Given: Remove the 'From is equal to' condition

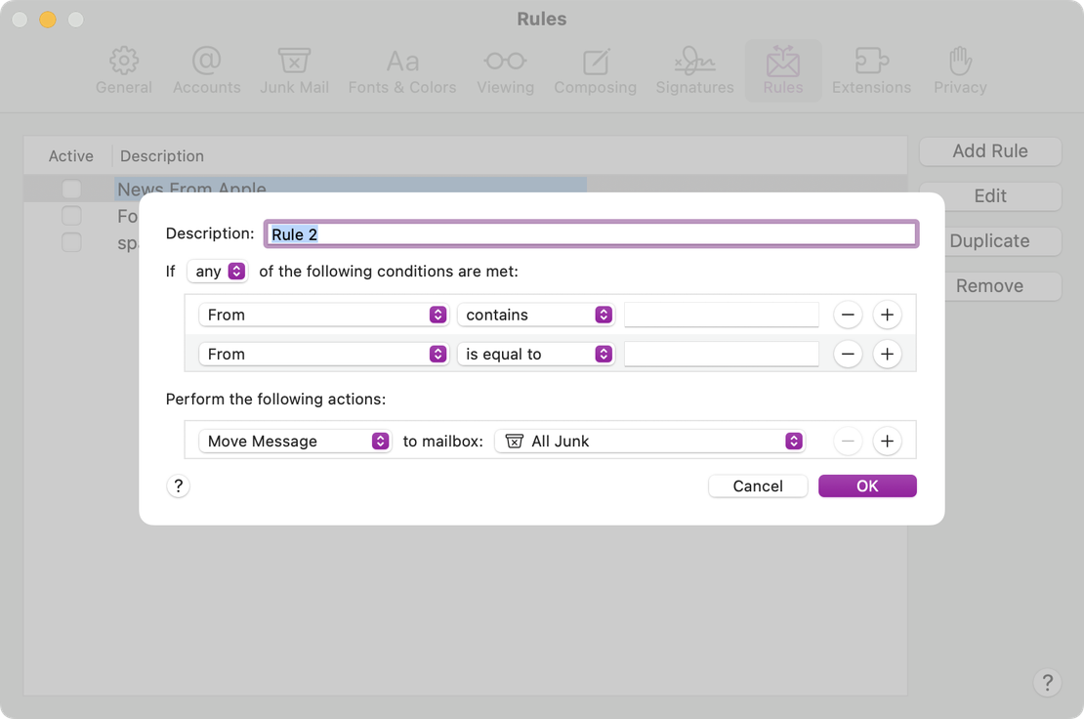Looking at the screenshot, I should point(848,354).
